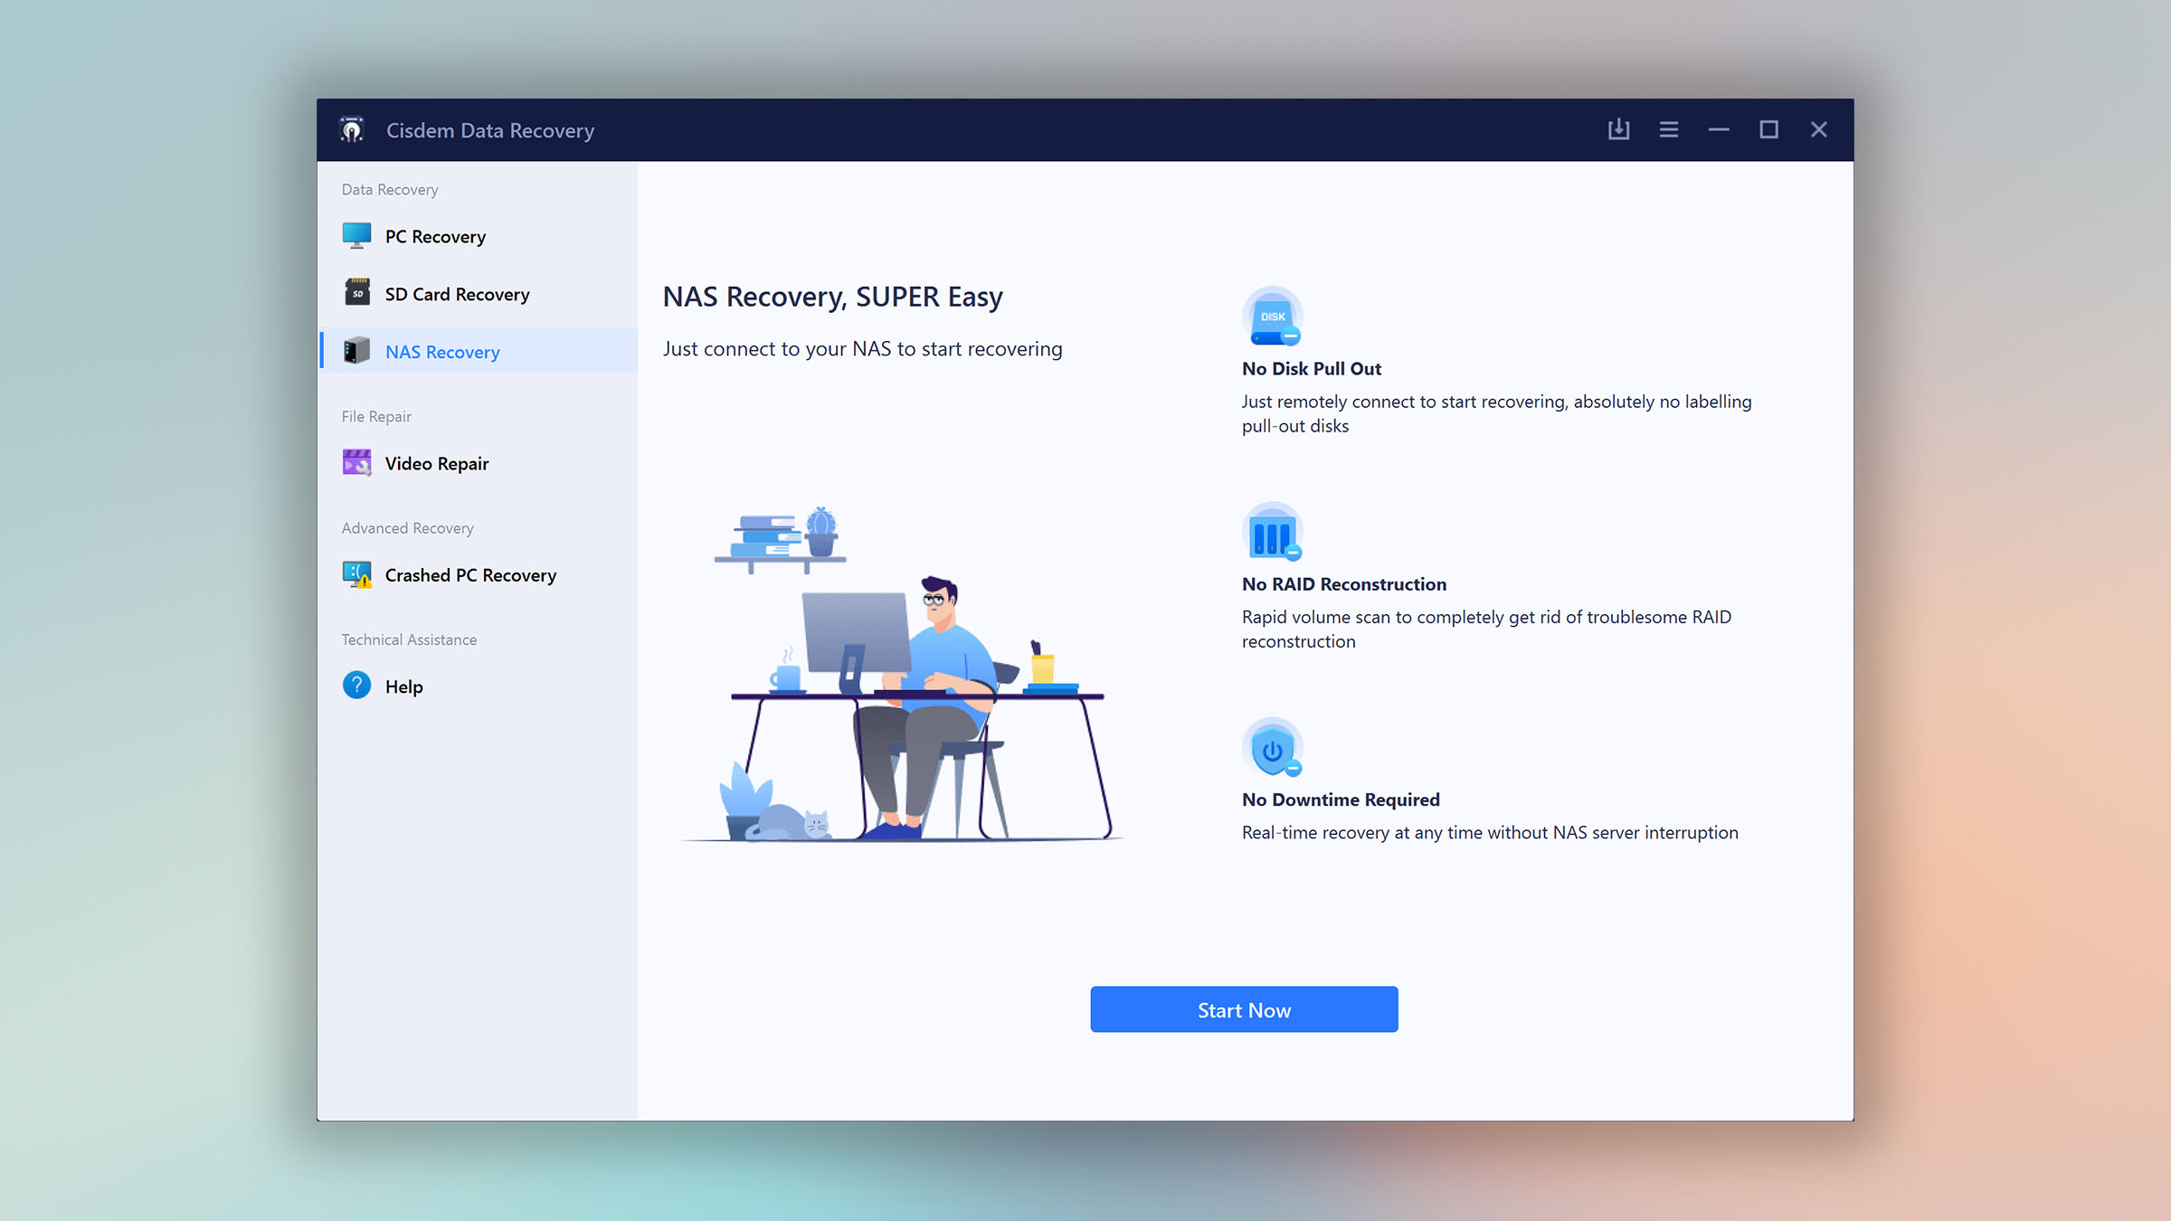Click the 'No Downtime Required' title
Screen dimensions: 2171x1221
[1341, 800]
